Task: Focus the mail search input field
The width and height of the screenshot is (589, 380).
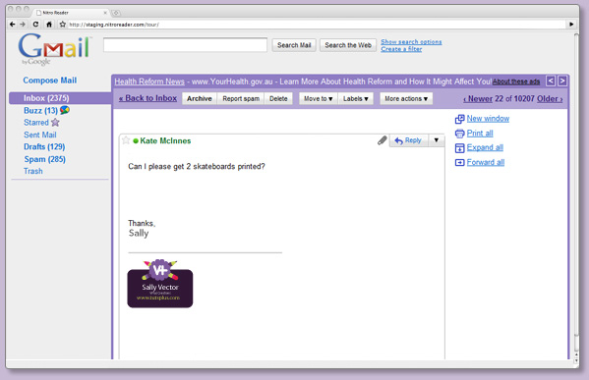Action: point(185,45)
